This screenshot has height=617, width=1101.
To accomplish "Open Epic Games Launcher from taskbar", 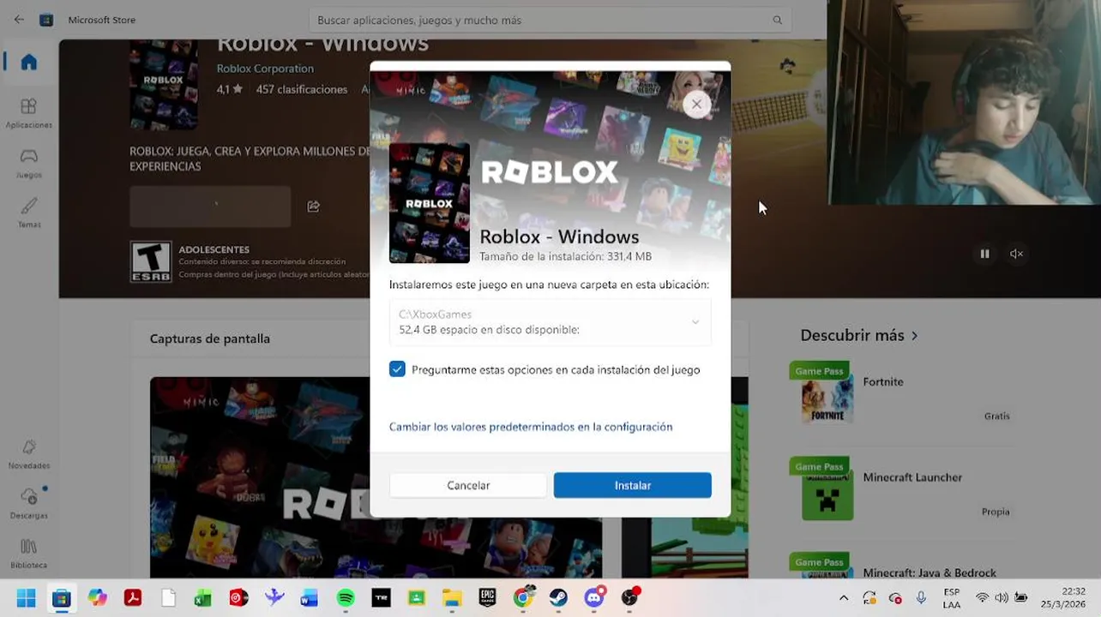I will click(487, 597).
